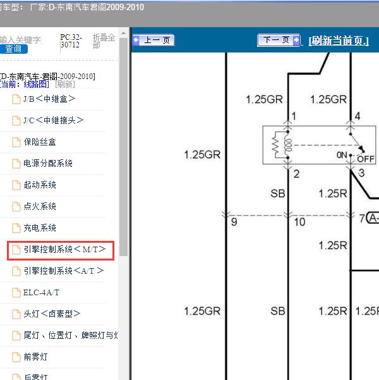Screen dimensions: 379x380
Task: Click document icon beside ELC-4A/T
Action: pos(16,293)
